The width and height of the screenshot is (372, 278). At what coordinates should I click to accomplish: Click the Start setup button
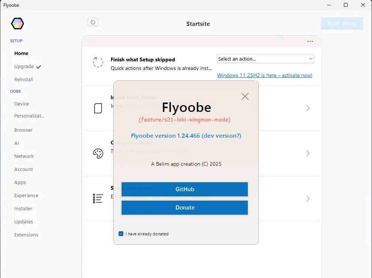[x=342, y=24]
